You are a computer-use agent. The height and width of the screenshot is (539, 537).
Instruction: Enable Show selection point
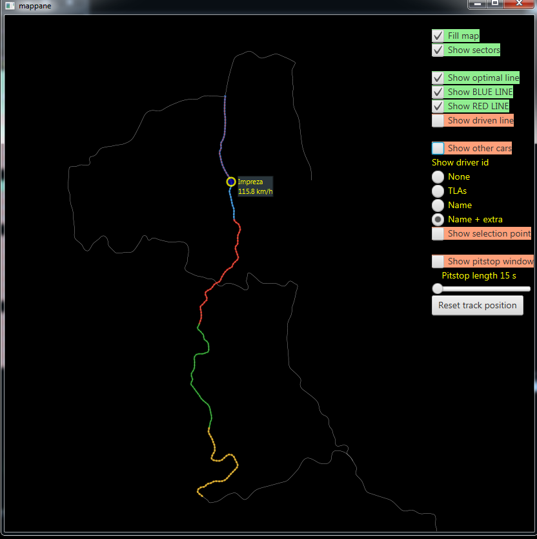(x=438, y=233)
